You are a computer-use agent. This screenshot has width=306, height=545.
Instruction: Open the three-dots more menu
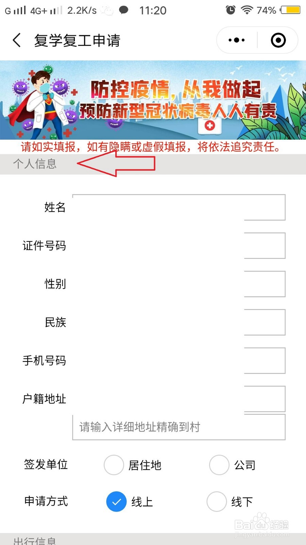pos(237,40)
